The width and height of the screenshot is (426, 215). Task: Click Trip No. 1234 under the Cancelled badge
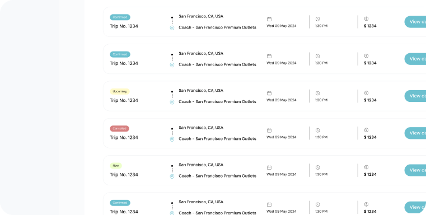(124, 138)
